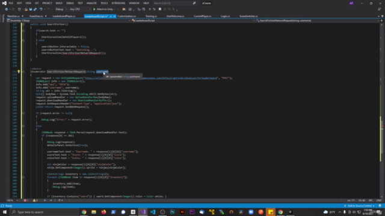This screenshot has width=385, height=216.
Task: Click the Visual Studio Search (Ctrl+Q) box
Action: 174,3
